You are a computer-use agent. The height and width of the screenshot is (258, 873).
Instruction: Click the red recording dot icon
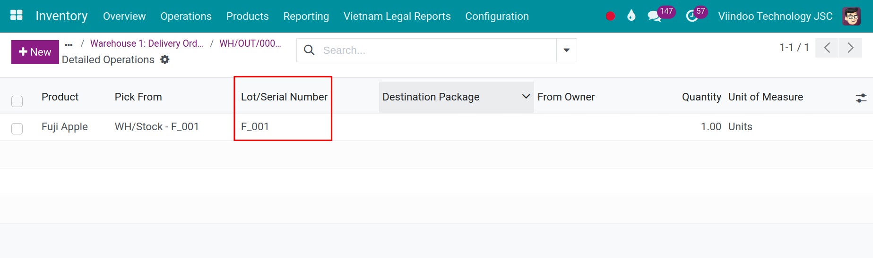(x=610, y=16)
